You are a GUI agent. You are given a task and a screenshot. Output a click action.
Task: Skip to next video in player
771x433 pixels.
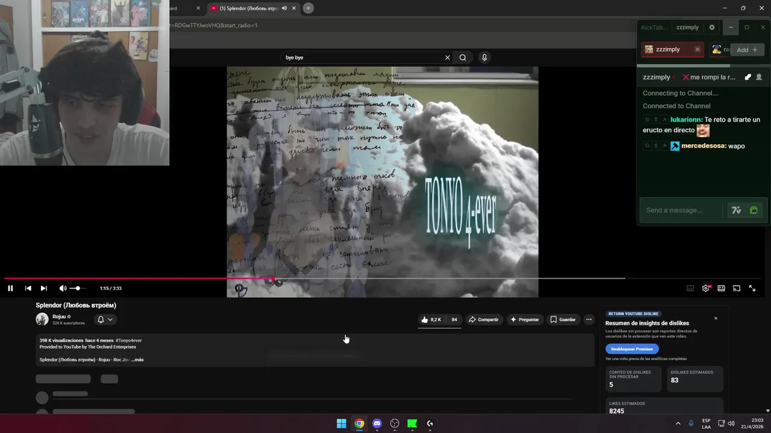tap(43, 288)
